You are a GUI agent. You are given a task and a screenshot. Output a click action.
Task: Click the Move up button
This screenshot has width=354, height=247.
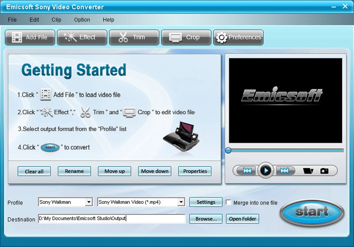tap(115, 171)
